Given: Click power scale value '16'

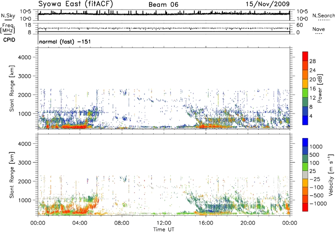Looking at the screenshot, I should pos(312,89).
